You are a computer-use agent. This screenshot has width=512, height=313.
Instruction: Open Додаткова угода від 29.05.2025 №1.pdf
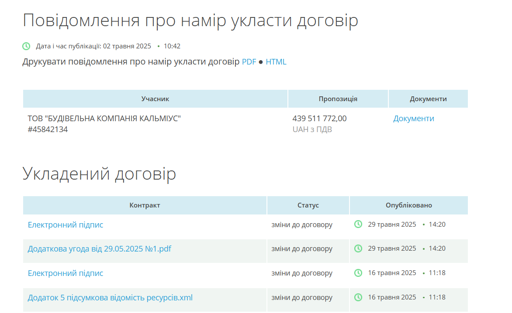coord(100,249)
